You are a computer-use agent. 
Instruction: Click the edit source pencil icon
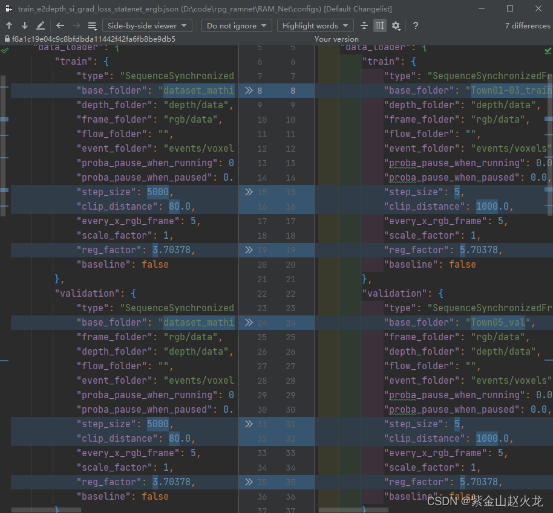41,26
